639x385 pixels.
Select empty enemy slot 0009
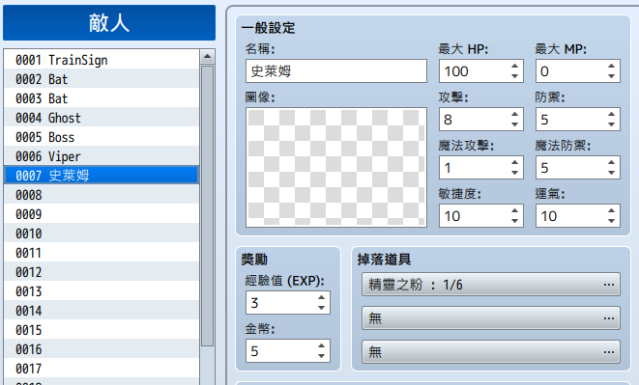(102, 214)
